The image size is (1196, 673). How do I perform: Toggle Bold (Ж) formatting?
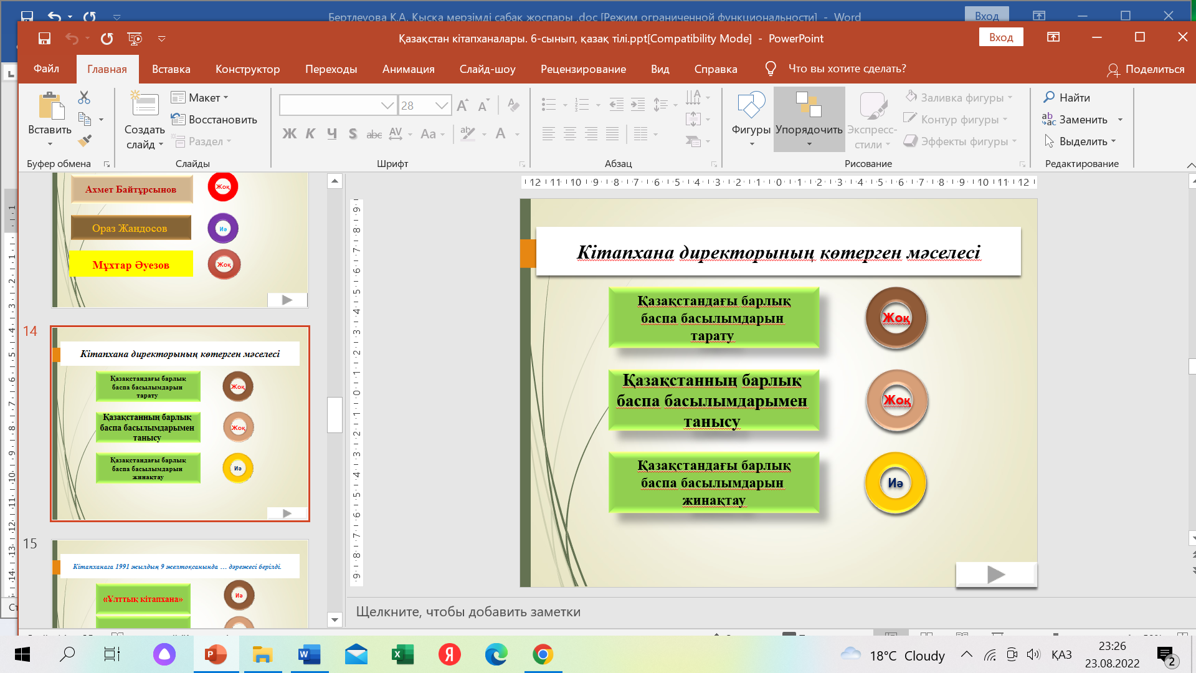pyautogui.click(x=289, y=133)
